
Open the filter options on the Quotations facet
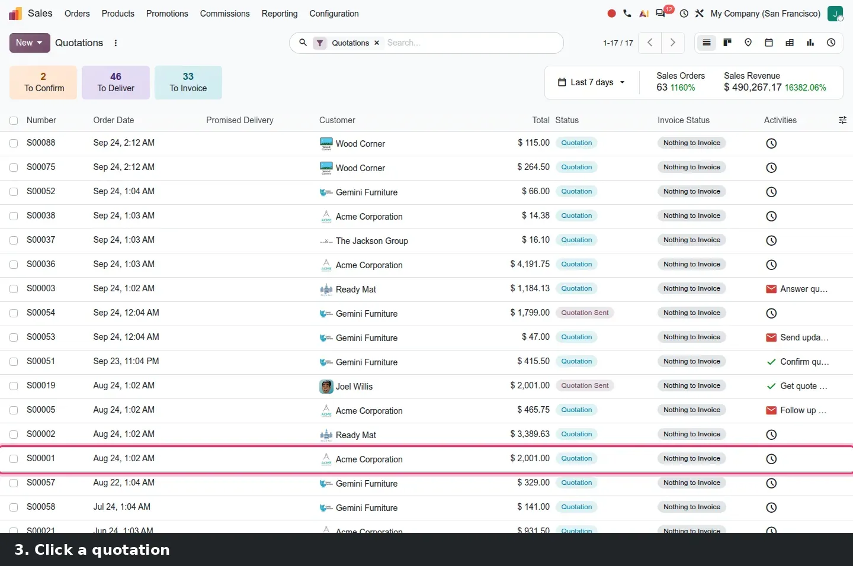tap(320, 43)
